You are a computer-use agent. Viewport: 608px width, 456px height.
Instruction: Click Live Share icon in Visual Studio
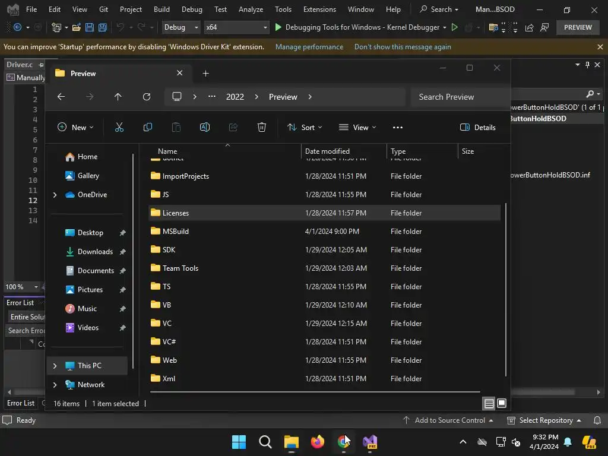click(529, 27)
